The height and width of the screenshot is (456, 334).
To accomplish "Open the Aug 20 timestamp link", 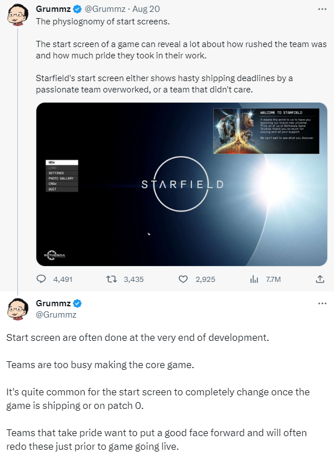I will click(x=146, y=9).
